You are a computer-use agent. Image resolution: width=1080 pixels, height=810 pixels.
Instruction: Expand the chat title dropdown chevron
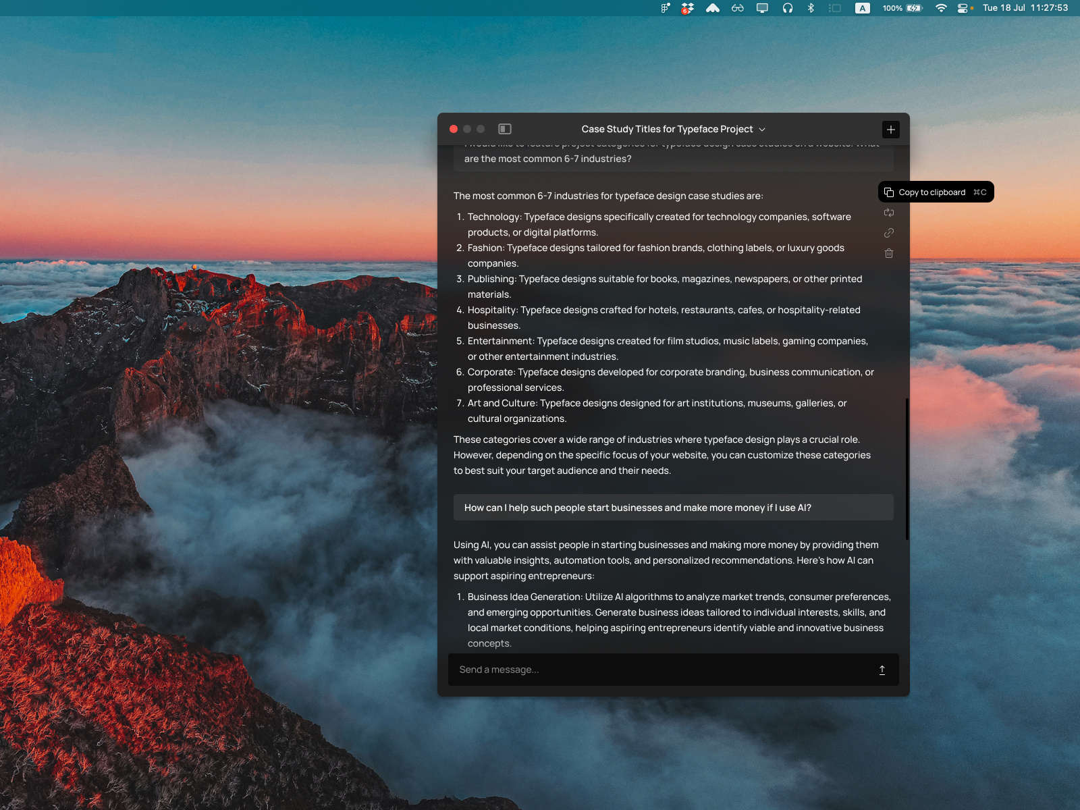[762, 130]
